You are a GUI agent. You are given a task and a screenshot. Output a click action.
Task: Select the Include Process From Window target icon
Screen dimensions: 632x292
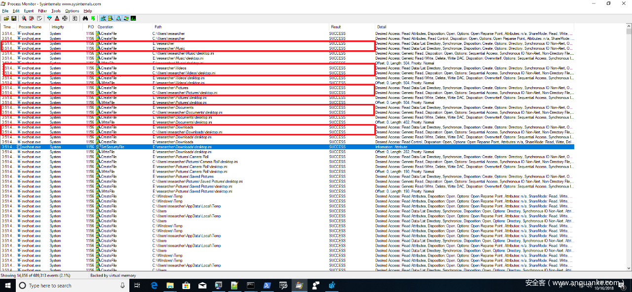coord(65,18)
